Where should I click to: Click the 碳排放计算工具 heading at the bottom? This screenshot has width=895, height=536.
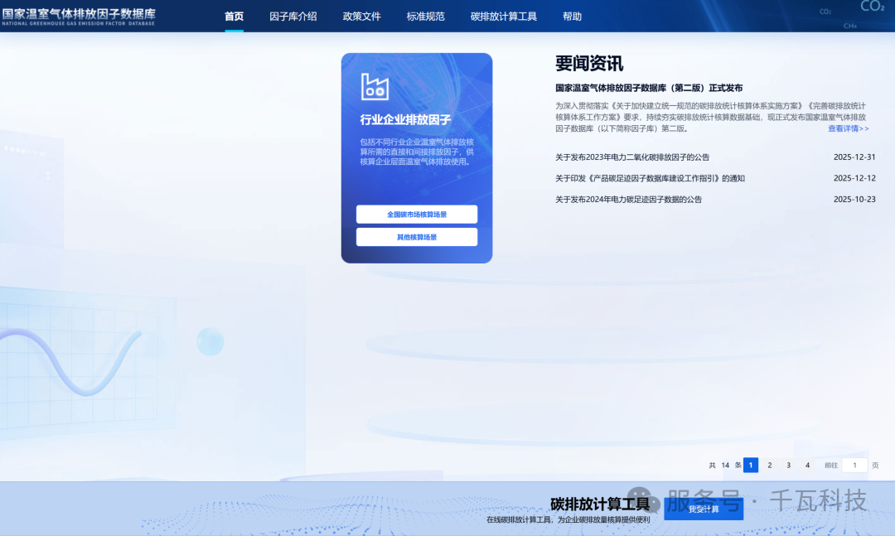coord(600,504)
